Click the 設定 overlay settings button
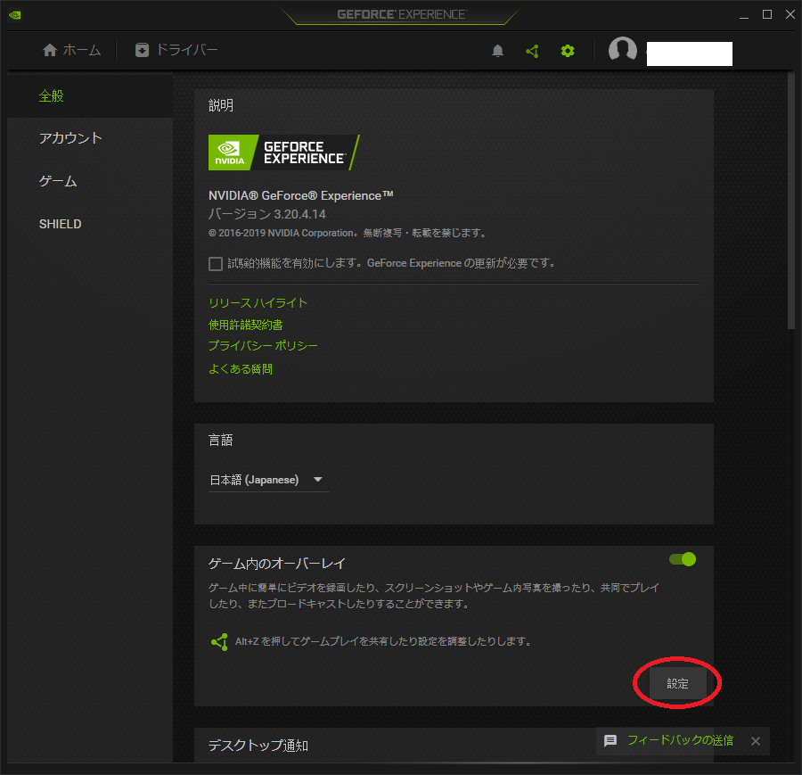The height and width of the screenshot is (775, 802). point(678,683)
